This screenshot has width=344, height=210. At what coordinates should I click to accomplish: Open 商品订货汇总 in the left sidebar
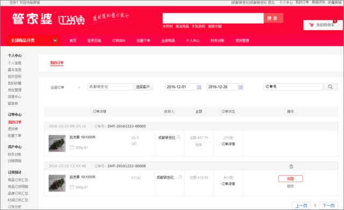[x=18, y=180]
